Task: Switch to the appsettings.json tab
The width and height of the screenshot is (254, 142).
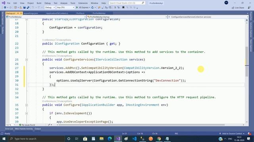Action: [x=31, y=13]
